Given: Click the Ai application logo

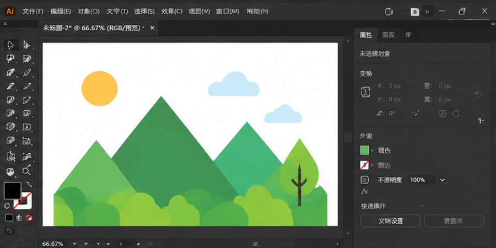Looking at the screenshot, I should [x=10, y=12].
